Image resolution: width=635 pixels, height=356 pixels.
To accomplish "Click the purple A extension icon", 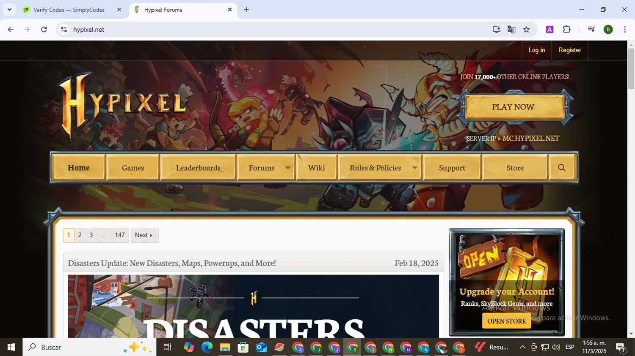I will (x=549, y=30).
